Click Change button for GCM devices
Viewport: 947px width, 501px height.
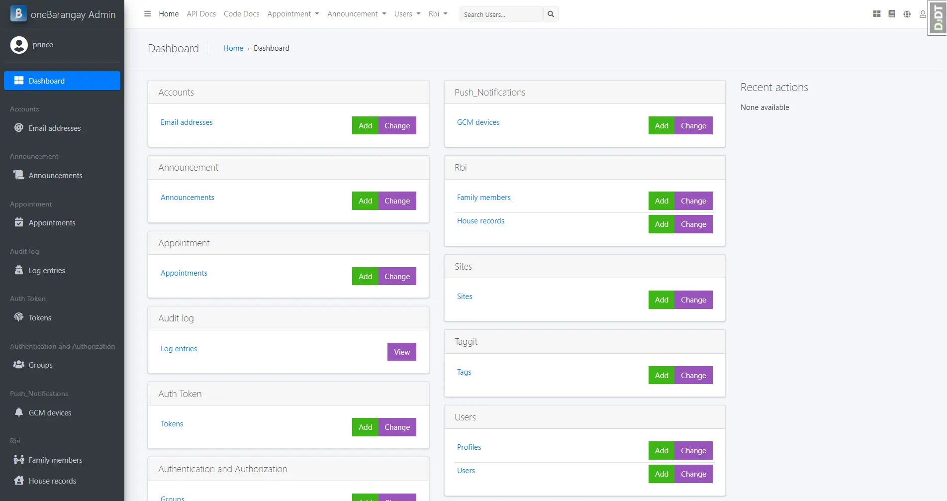693,126
